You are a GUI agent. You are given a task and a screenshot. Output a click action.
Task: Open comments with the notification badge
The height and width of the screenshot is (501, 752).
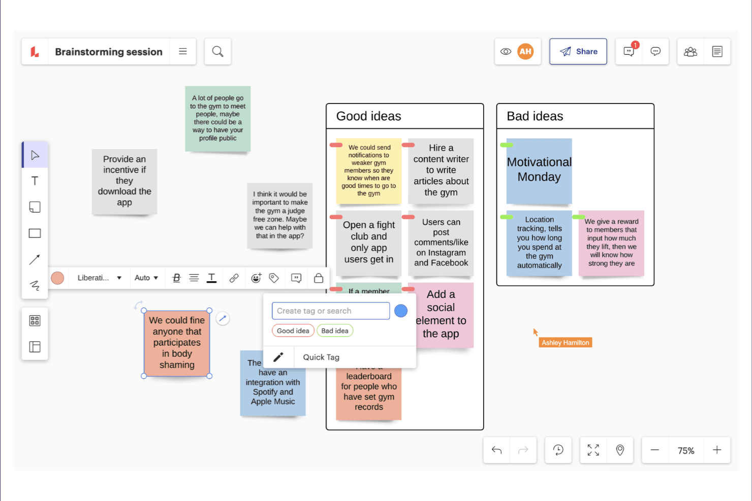coord(629,51)
